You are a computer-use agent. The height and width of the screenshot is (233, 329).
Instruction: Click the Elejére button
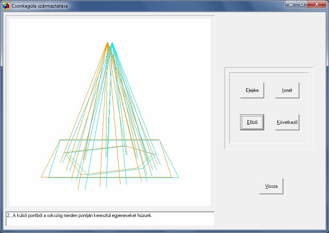coord(252,90)
